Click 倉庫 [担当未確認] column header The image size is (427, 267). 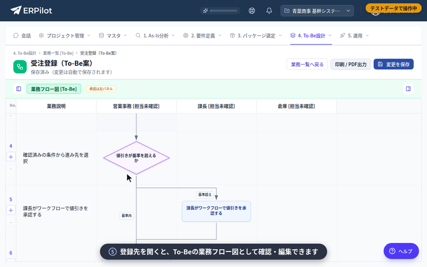point(296,106)
